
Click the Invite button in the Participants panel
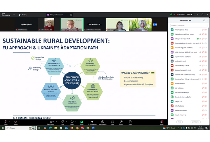tap(180, 122)
